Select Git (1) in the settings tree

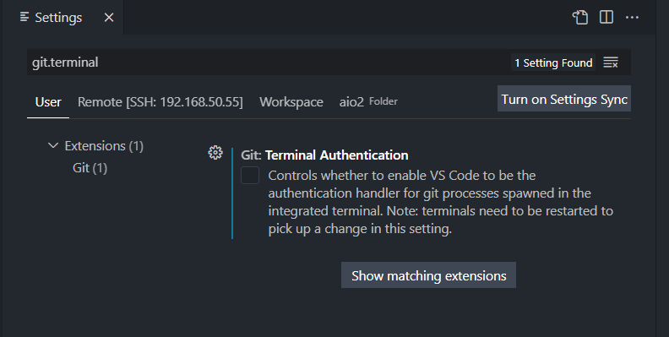point(90,168)
